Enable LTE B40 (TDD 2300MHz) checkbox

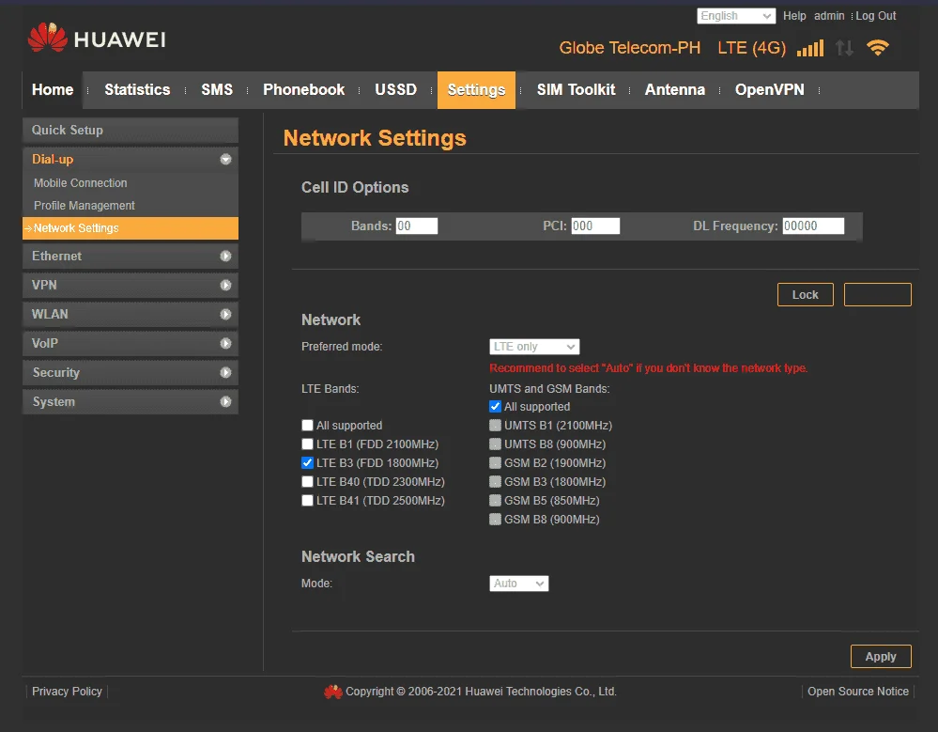pos(307,482)
